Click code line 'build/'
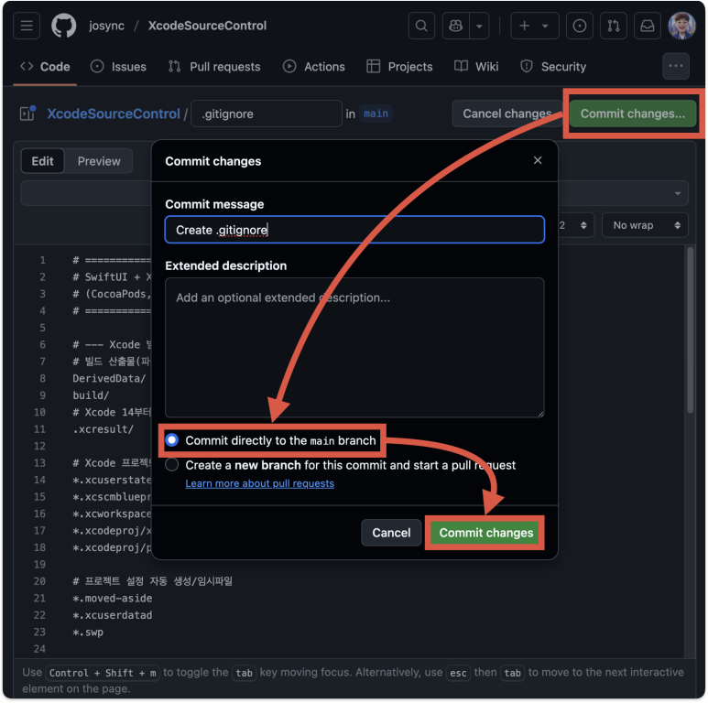This screenshot has height=703, width=708. (x=91, y=395)
